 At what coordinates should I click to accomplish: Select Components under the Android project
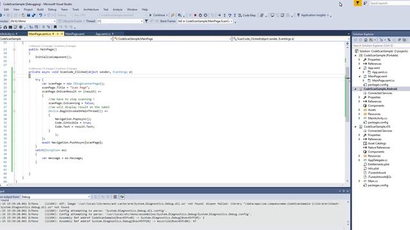coord(376,106)
